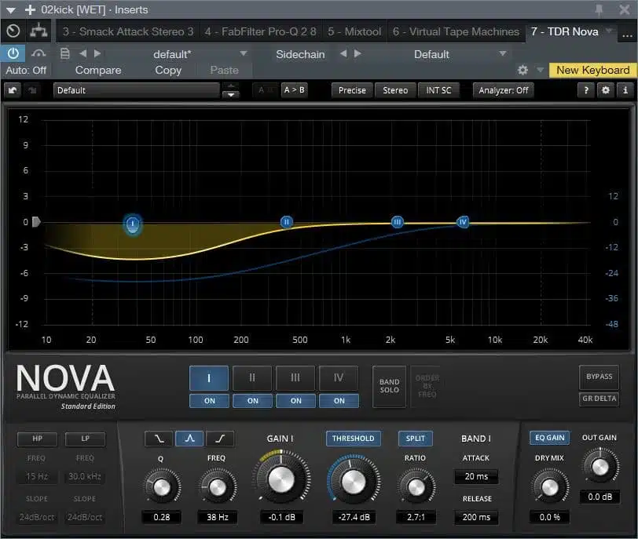Toggle the EQ GAIN button

click(550, 438)
